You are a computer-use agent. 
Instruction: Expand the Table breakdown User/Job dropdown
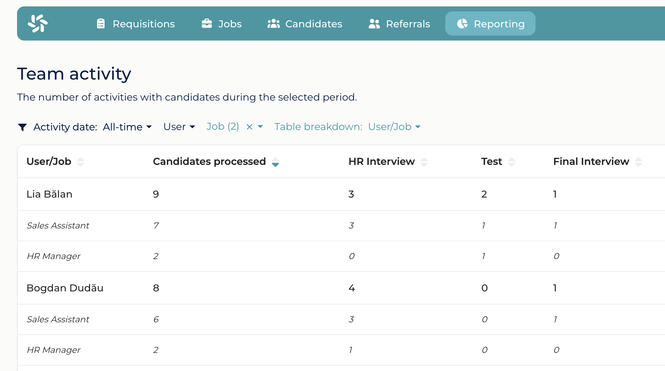tap(394, 127)
